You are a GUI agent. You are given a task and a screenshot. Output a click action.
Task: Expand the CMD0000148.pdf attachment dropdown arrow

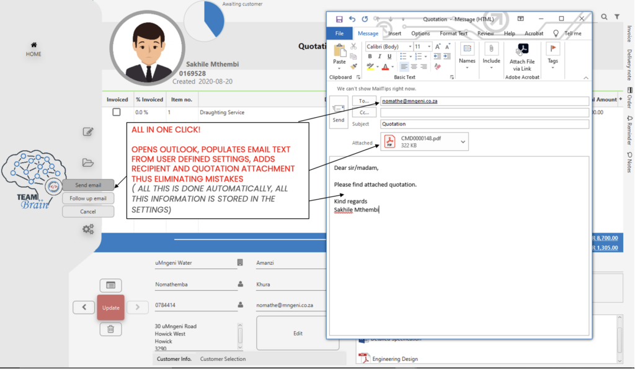463,142
